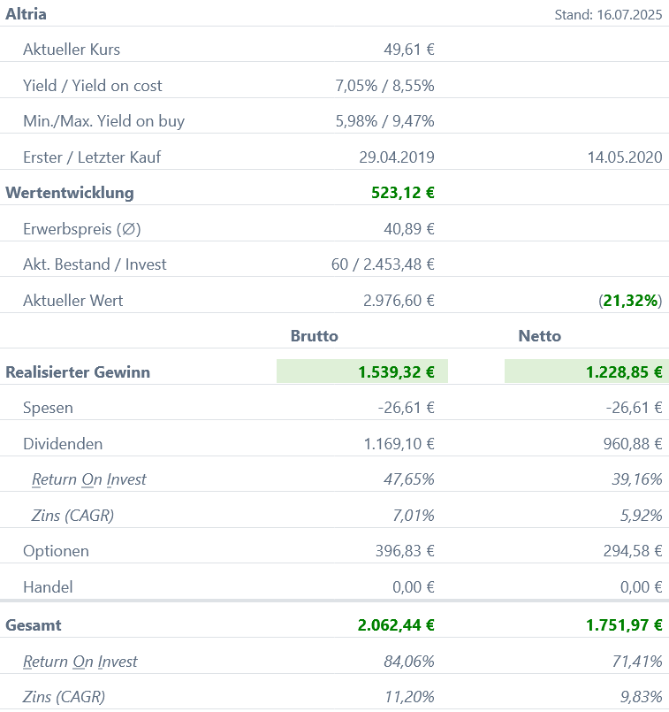Select the current price 49,61 €
669x712 pixels.
click(x=409, y=50)
